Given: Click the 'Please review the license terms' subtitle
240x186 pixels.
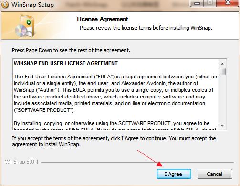Looking at the screenshot, I should [146, 28].
